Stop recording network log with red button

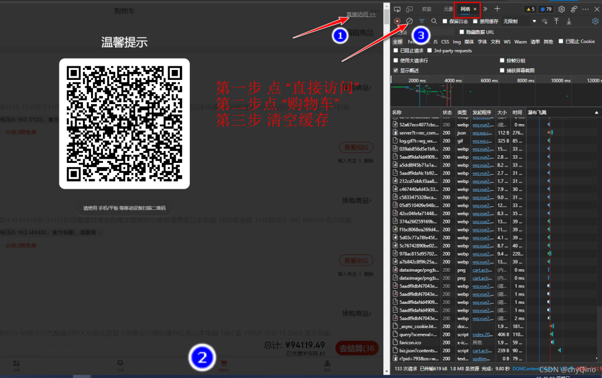397,22
